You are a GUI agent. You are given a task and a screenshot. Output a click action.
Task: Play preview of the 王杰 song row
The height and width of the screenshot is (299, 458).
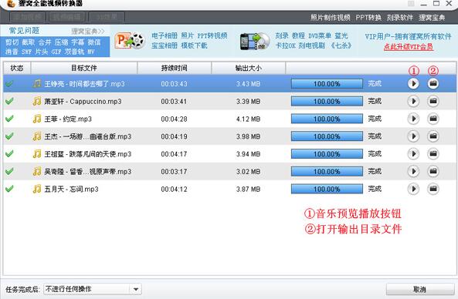[413, 136]
